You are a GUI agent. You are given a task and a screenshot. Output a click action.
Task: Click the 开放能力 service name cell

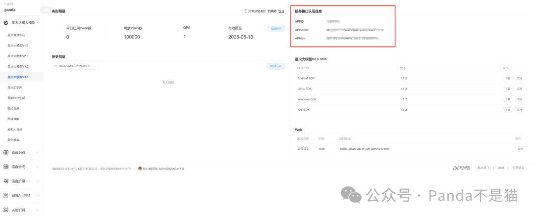[303, 149]
